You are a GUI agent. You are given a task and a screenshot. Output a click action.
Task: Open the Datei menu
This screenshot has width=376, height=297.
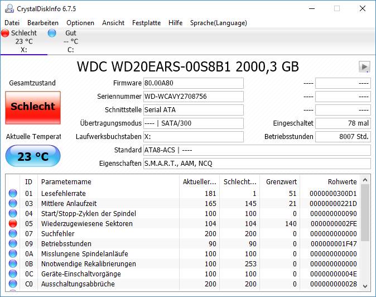pyautogui.click(x=12, y=23)
